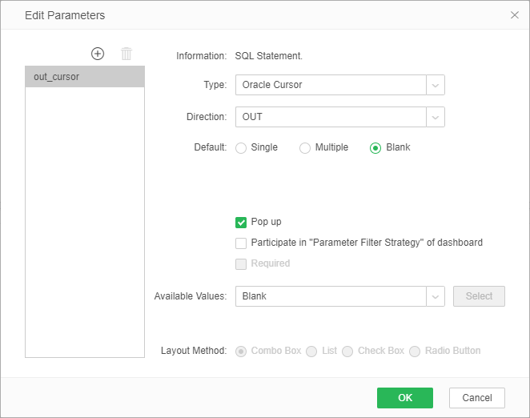Expand the Direction dropdown arrow
The width and height of the screenshot is (530, 418).
point(435,117)
